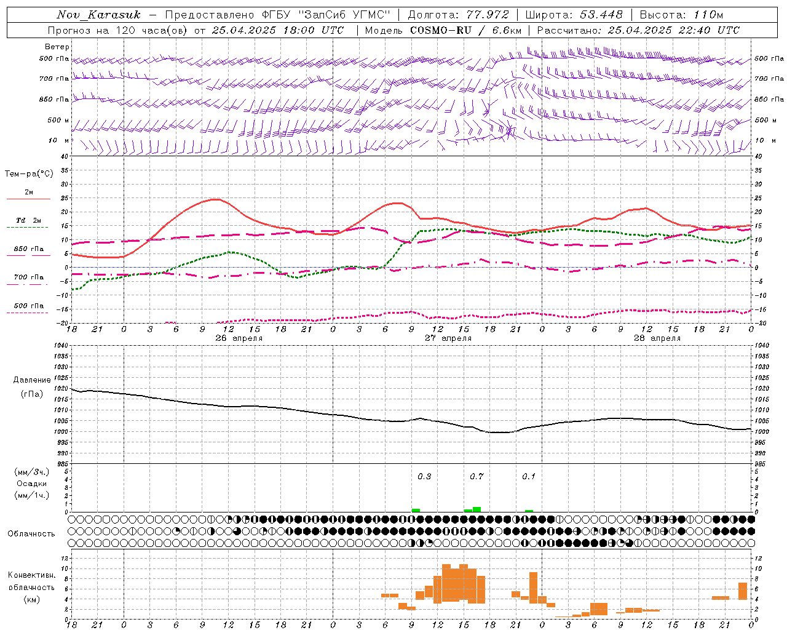The width and height of the screenshot is (787, 630).
Task: Click the 'Ветер' wind panel label
Action: [x=57, y=47]
